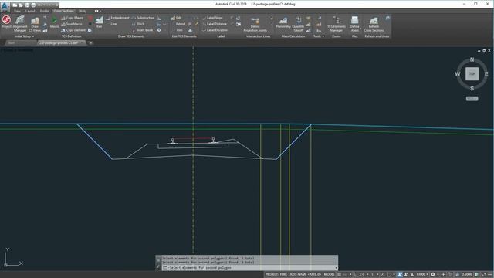The width and height of the screenshot is (494, 278).
Task: Expand the command line history arrow
Action: coord(337,268)
